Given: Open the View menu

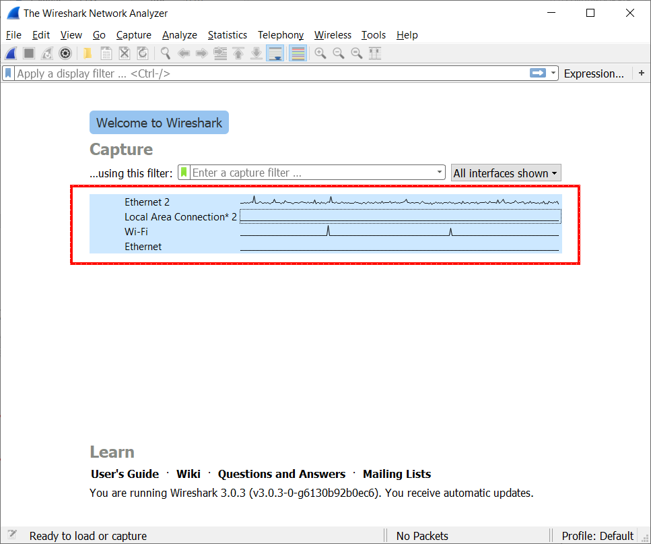Looking at the screenshot, I should [x=71, y=35].
